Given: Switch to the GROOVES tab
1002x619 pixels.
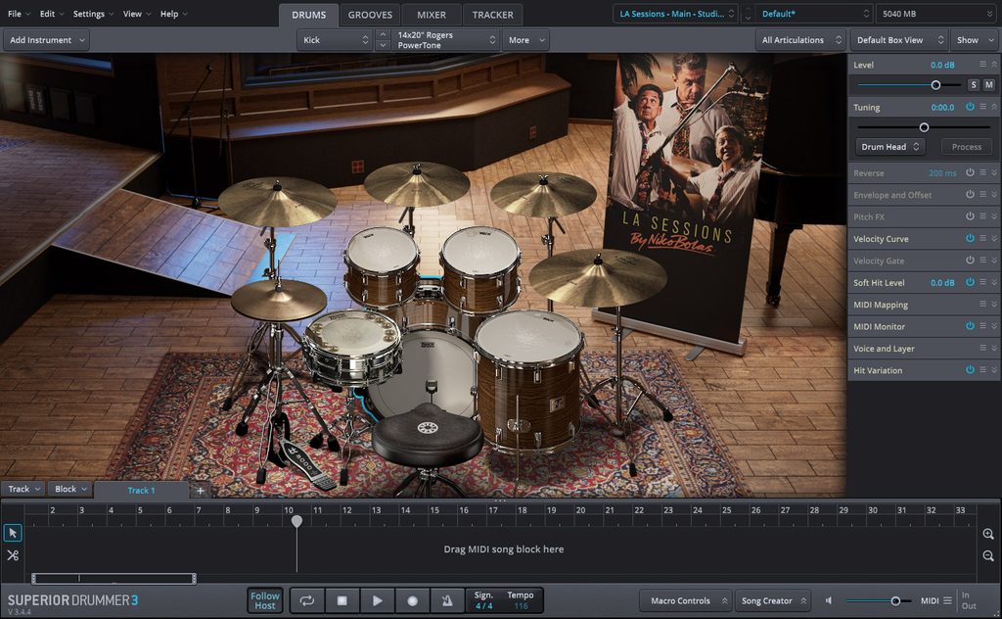Looking at the screenshot, I should (x=370, y=15).
